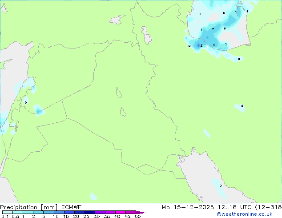Pick the 35–40 mm legend swatch
282x218 pixels.
click(110, 212)
